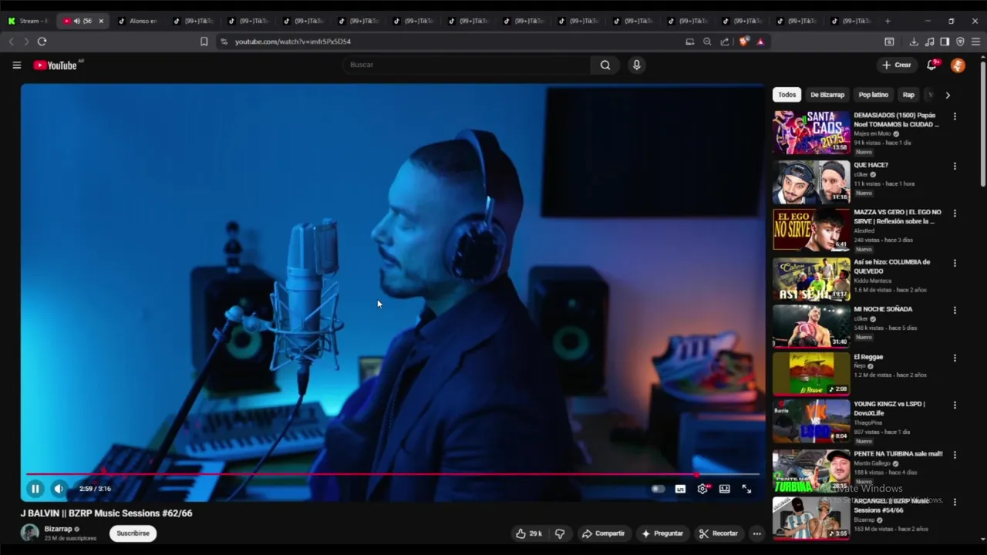Open the Crear upload menu
The height and width of the screenshot is (555, 987).
[x=897, y=65]
